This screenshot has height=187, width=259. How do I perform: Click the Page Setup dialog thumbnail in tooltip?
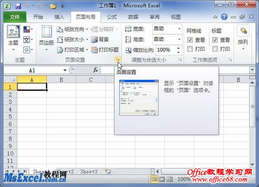point(139,98)
